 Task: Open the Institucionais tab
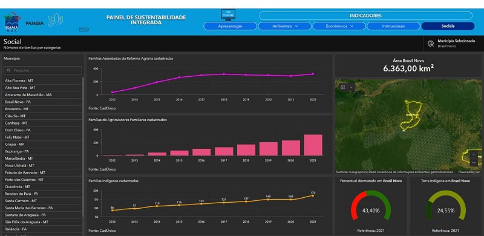[x=393, y=26]
